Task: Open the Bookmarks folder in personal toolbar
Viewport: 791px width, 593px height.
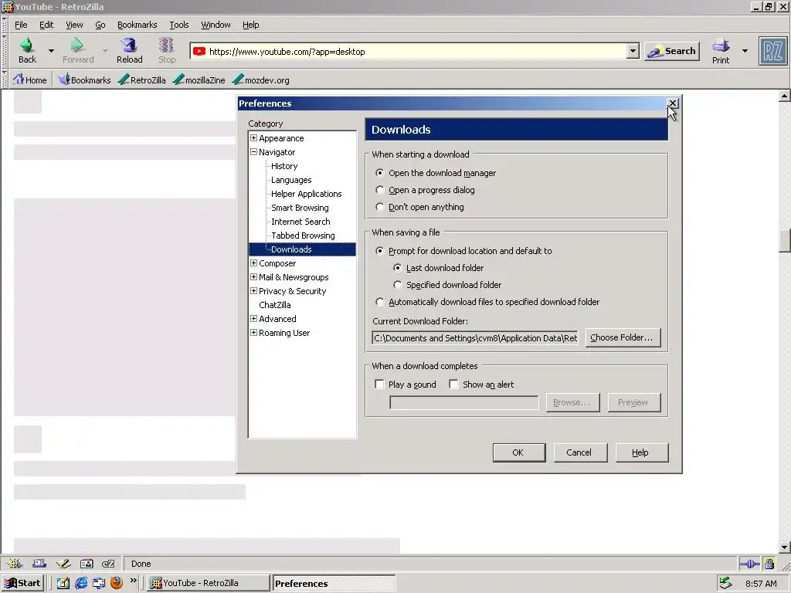Action: [84, 80]
